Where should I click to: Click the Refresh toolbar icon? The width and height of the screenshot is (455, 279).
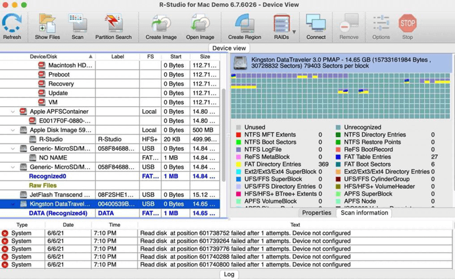(12, 23)
